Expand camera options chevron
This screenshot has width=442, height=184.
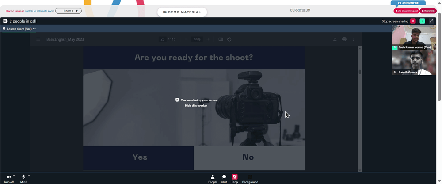(x=14, y=176)
